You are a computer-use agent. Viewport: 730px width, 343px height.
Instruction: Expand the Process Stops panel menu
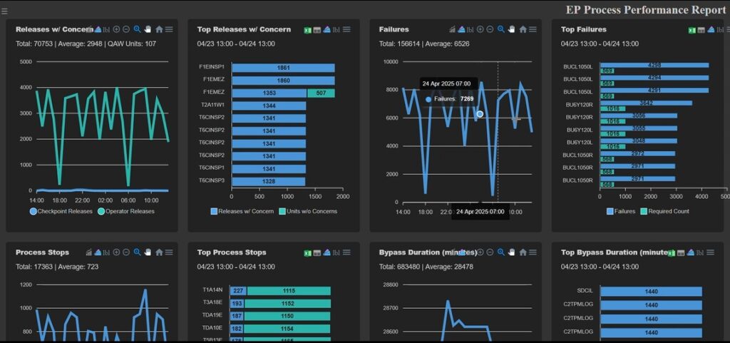click(169, 252)
